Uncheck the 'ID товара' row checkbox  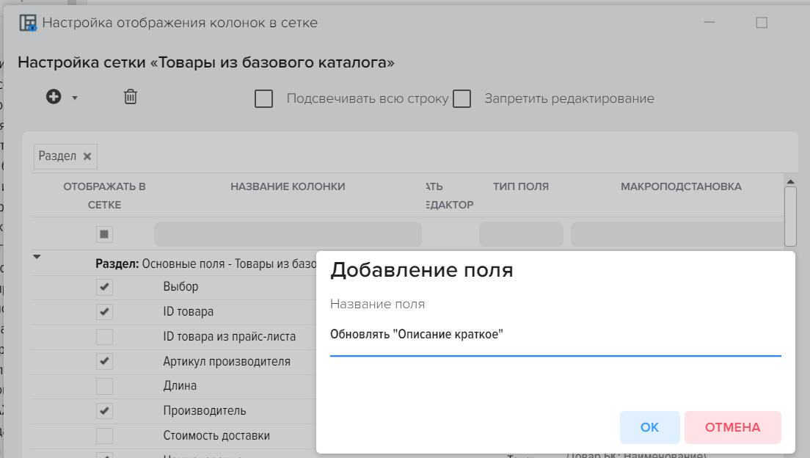click(104, 312)
